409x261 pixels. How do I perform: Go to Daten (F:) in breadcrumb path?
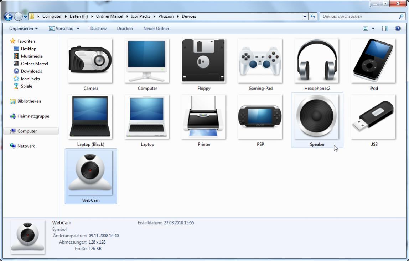point(78,16)
